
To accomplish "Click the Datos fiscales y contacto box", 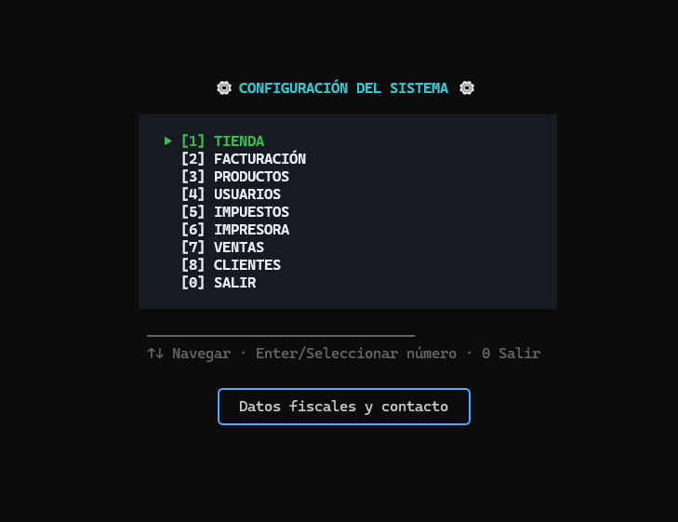I will [344, 407].
